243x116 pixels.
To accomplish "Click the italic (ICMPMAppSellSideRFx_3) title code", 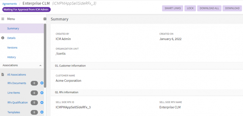I will pos(74,3).
